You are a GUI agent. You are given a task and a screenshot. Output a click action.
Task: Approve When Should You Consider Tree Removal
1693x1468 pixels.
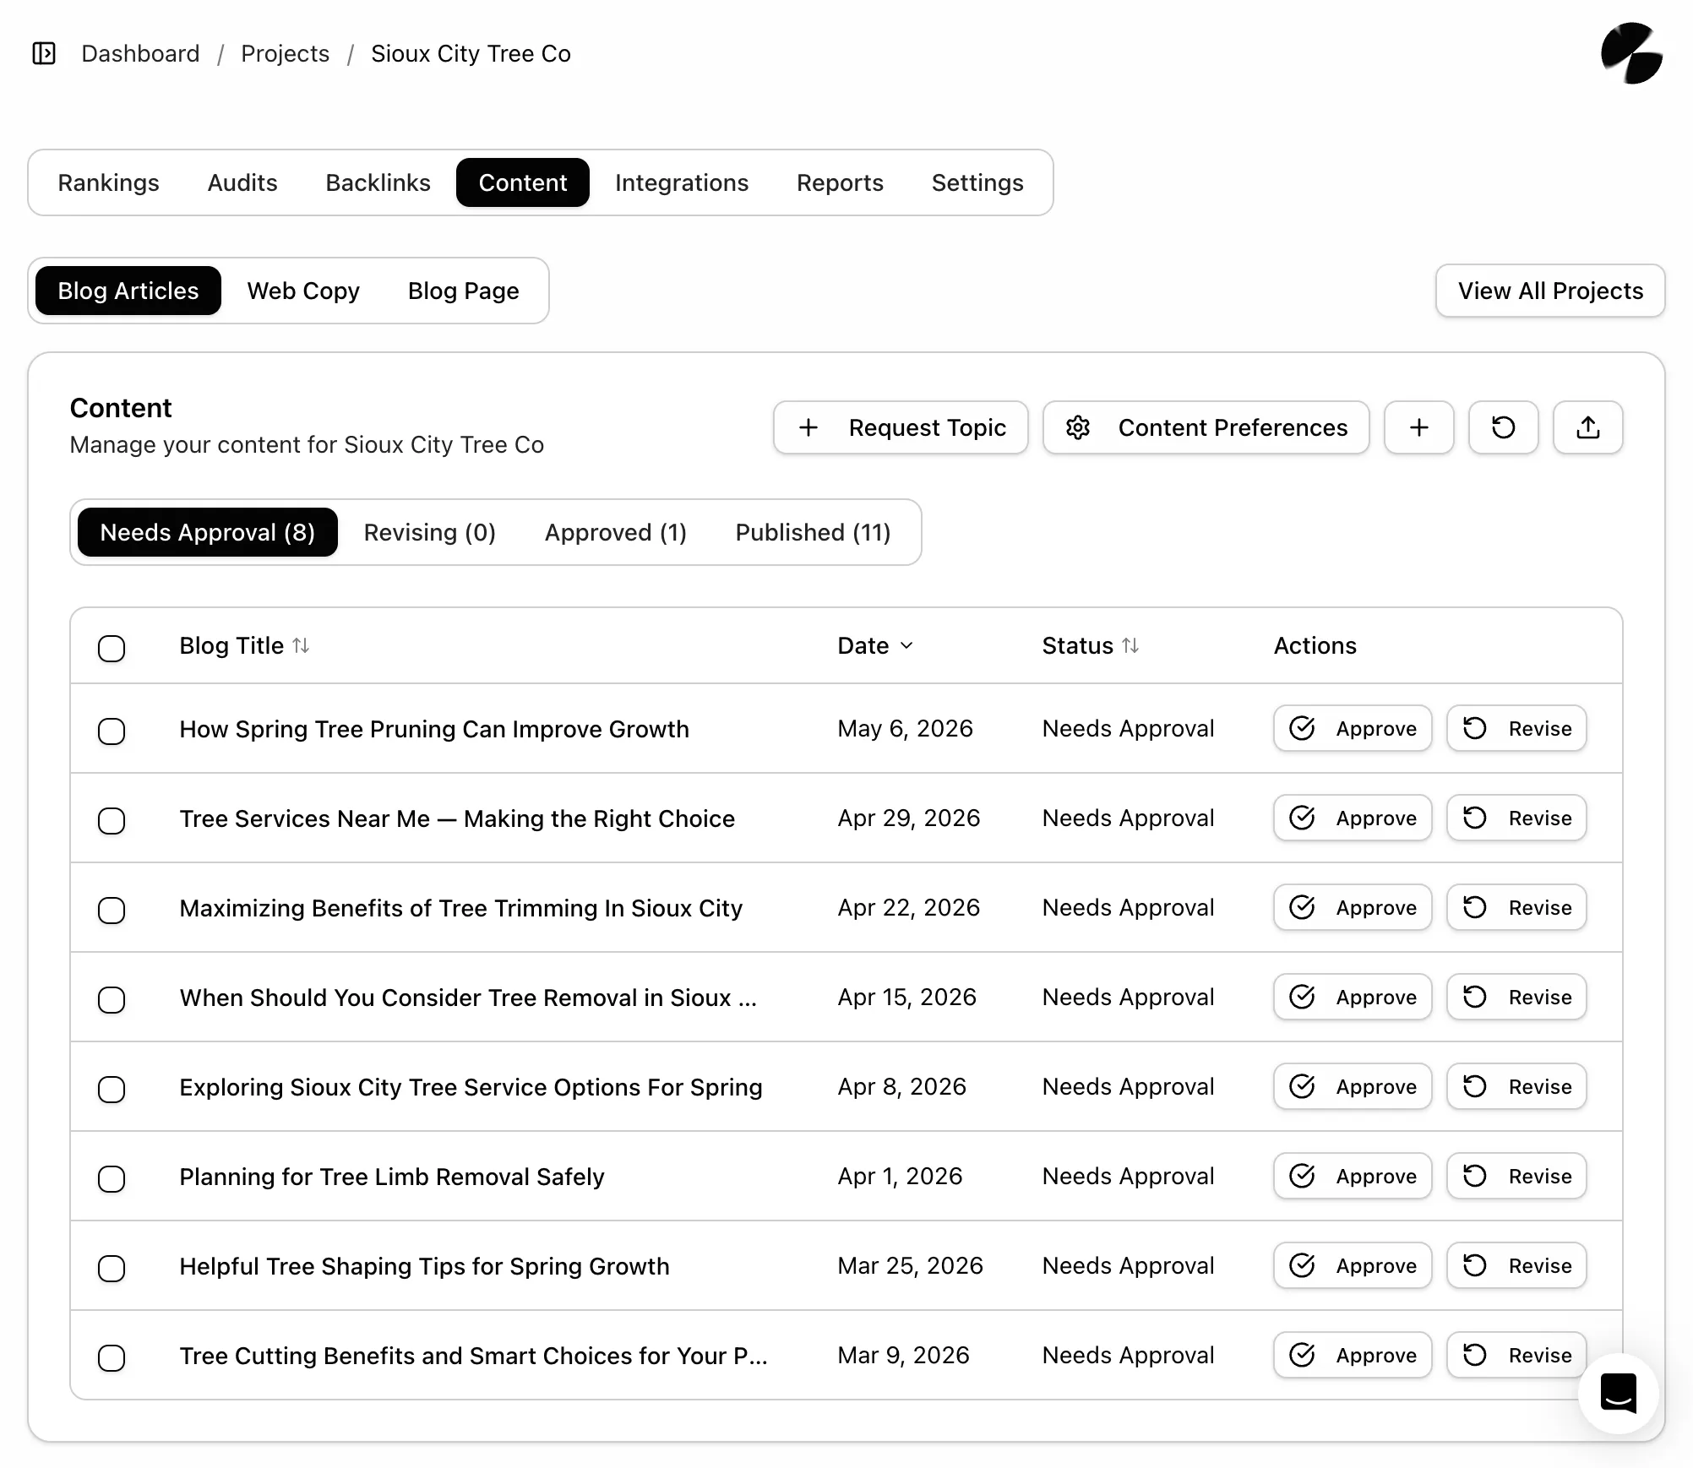coord(1353,997)
